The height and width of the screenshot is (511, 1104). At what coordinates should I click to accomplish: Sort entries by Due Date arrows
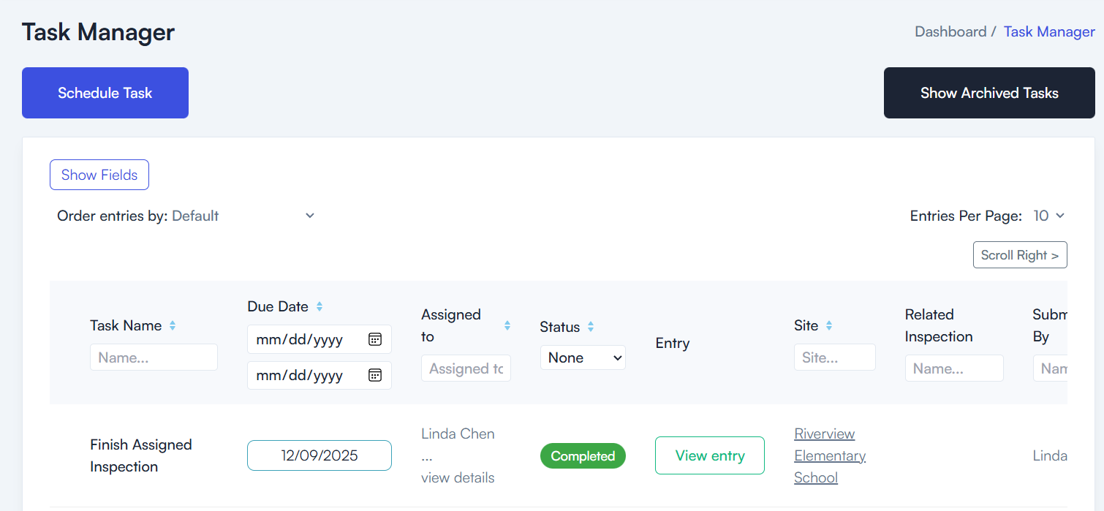(x=320, y=306)
